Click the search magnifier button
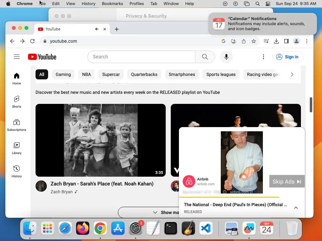The width and height of the screenshot is (322, 241). click(x=205, y=57)
